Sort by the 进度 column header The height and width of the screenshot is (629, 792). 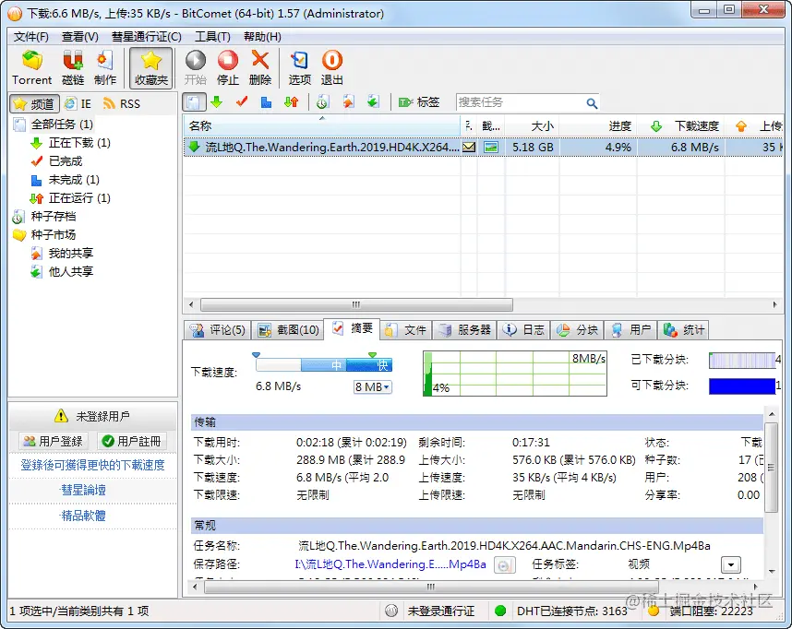(x=597, y=125)
